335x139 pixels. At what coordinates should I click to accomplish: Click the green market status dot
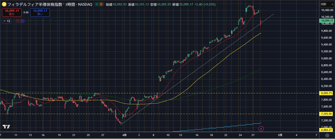coord(96,4)
